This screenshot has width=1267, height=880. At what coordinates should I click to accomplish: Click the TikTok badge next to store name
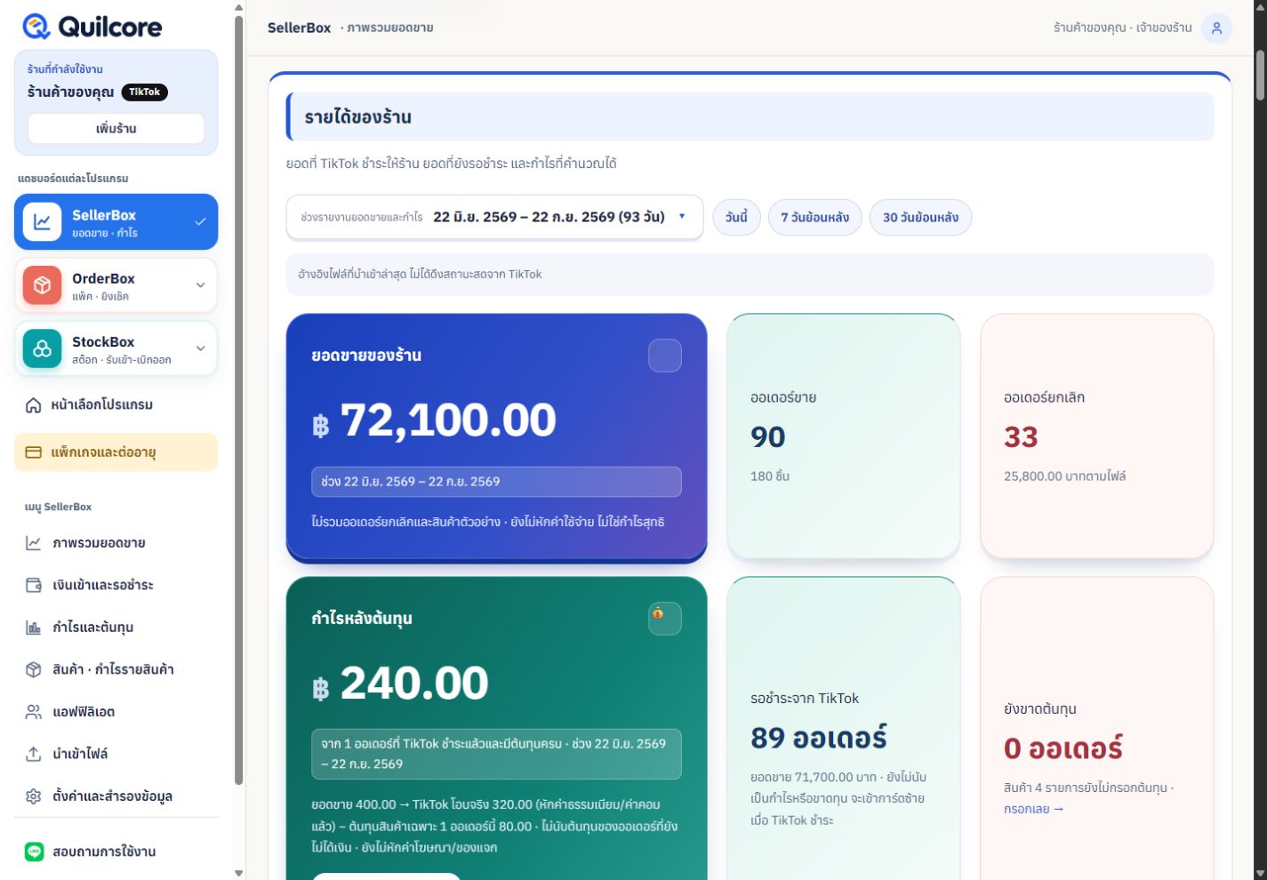(x=144, y=92)
